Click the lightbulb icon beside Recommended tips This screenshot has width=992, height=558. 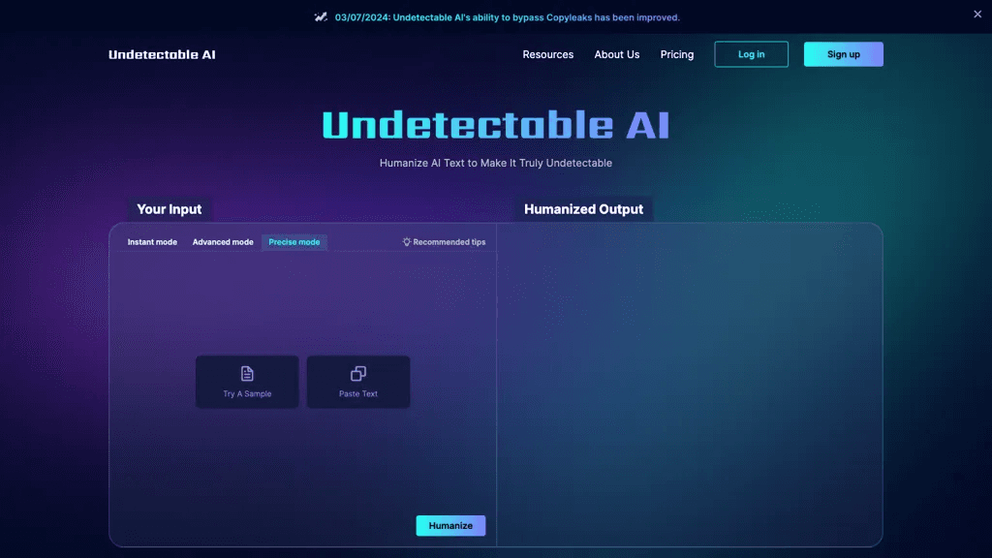[406, 242]
